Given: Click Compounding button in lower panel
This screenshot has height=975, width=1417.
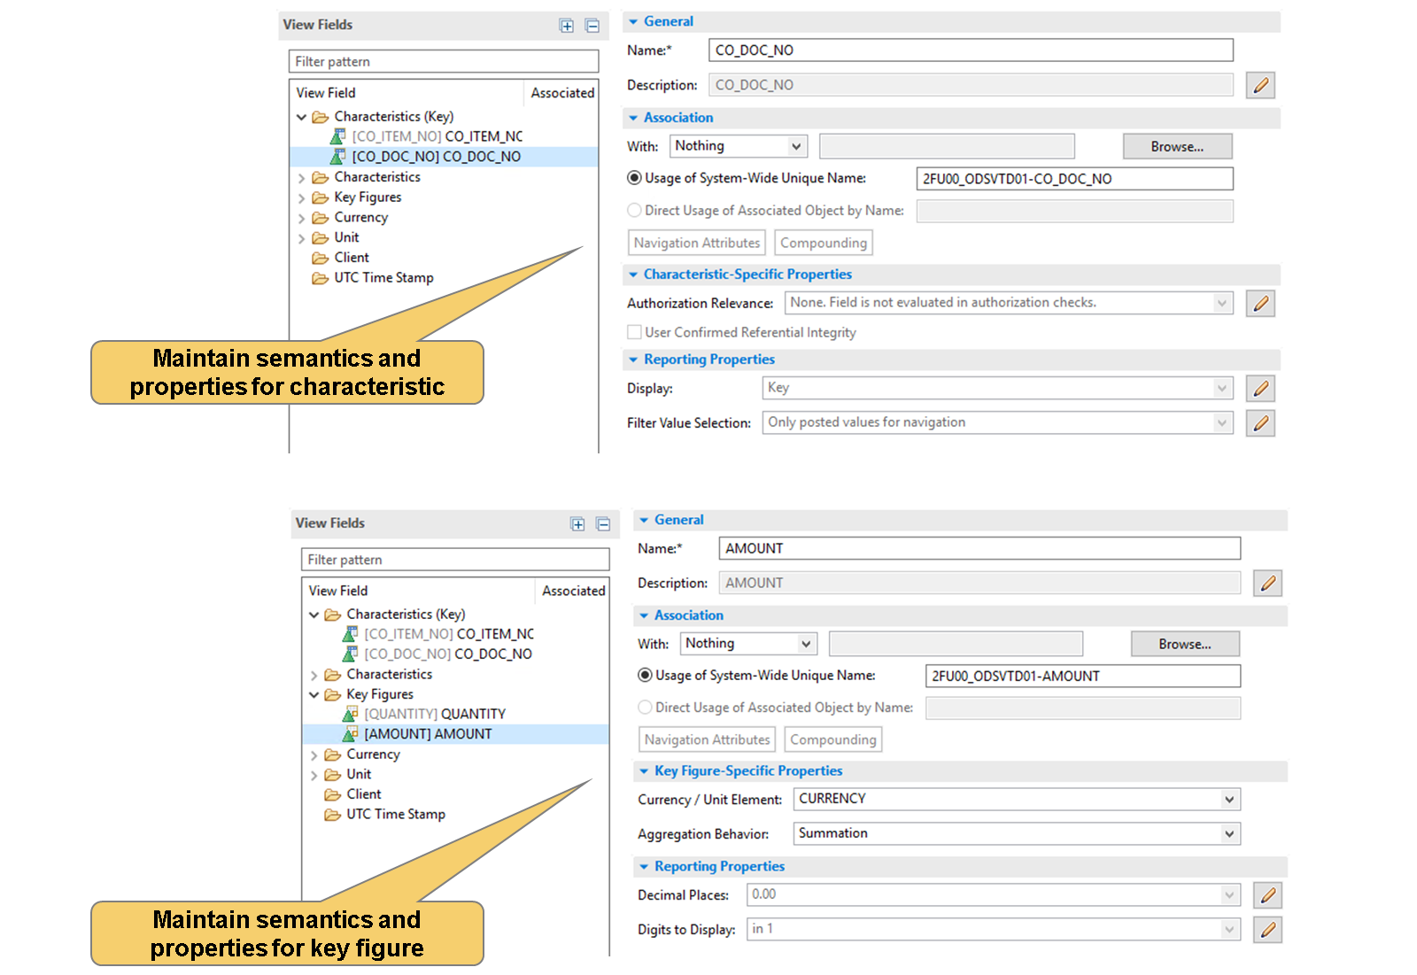Looking at the screenshot, I should click(833, 739).
